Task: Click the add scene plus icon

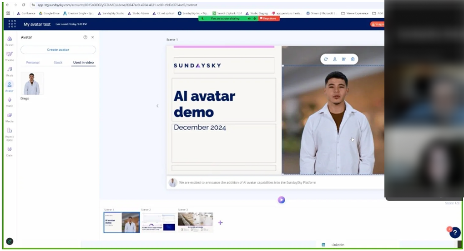Action: (x=220, y=223)
